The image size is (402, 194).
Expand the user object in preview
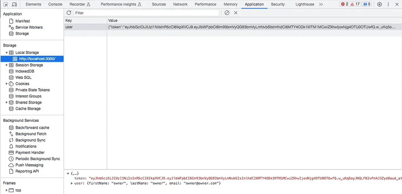(x=72, y=183)
